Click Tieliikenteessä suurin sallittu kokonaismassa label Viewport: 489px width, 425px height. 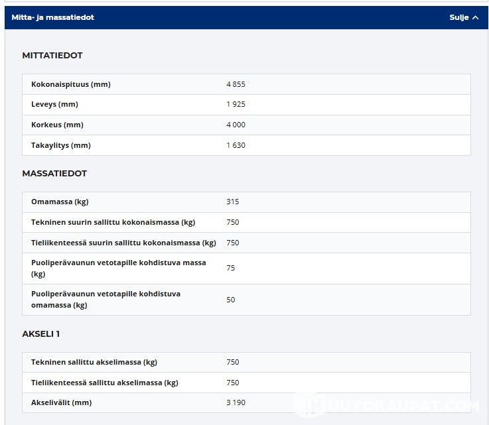tap(123, 243)
